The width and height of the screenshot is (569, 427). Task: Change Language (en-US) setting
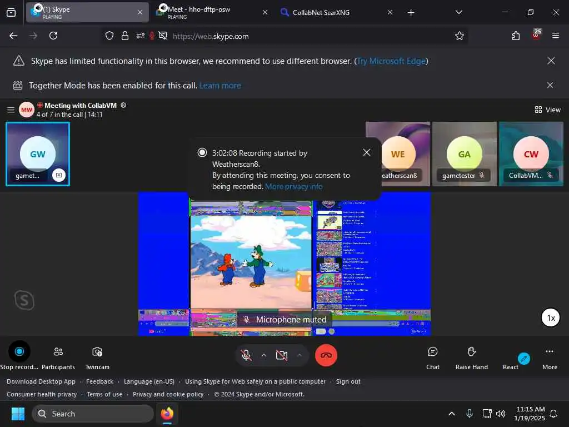pyautogui.click(x=149, y=381)
